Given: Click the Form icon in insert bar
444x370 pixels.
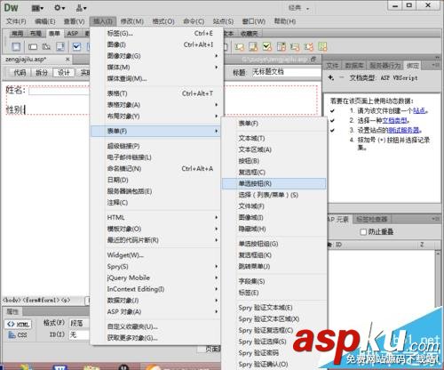Looking at the screenshot, I should pos(16,47).
